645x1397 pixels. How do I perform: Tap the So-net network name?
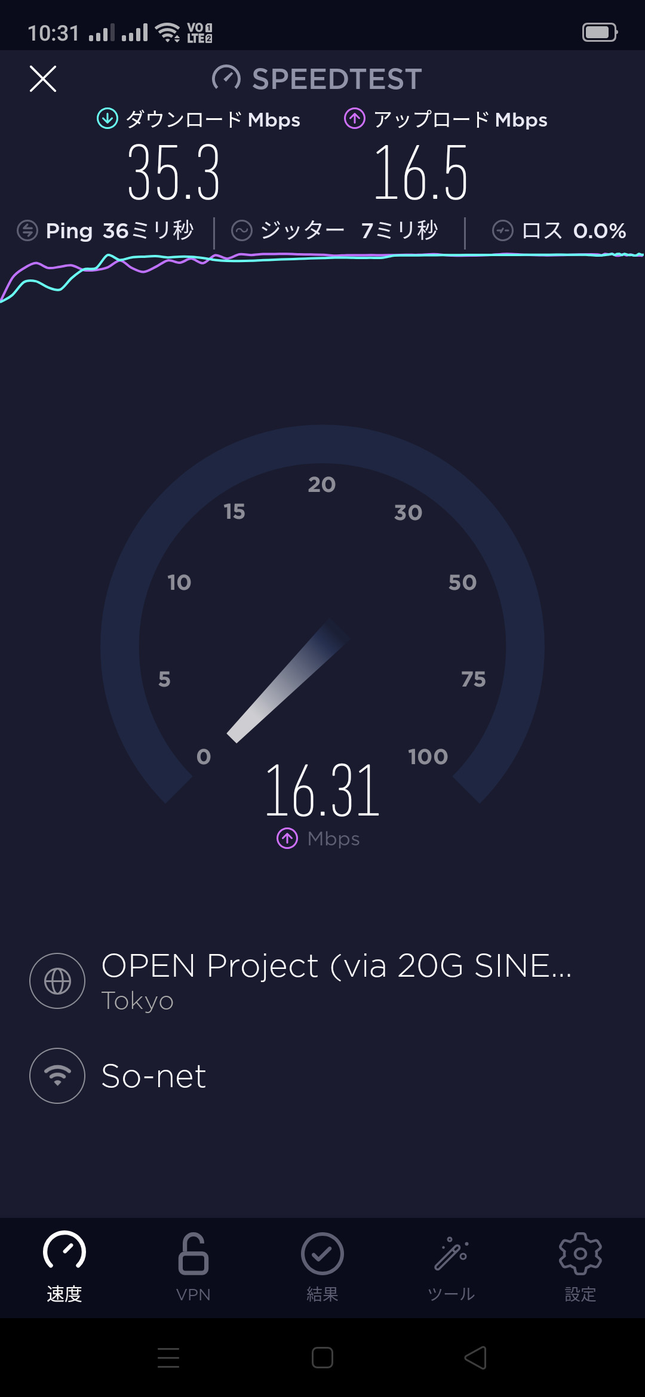(153, 1076)
